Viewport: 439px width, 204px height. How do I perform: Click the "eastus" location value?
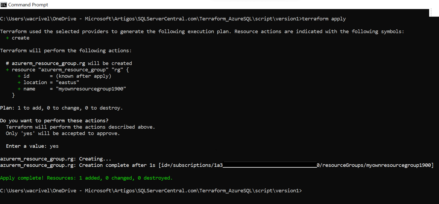coord(67,83)
